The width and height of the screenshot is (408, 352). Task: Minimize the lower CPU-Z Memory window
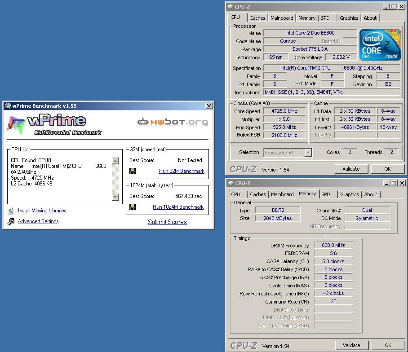[x=387, y=183]
